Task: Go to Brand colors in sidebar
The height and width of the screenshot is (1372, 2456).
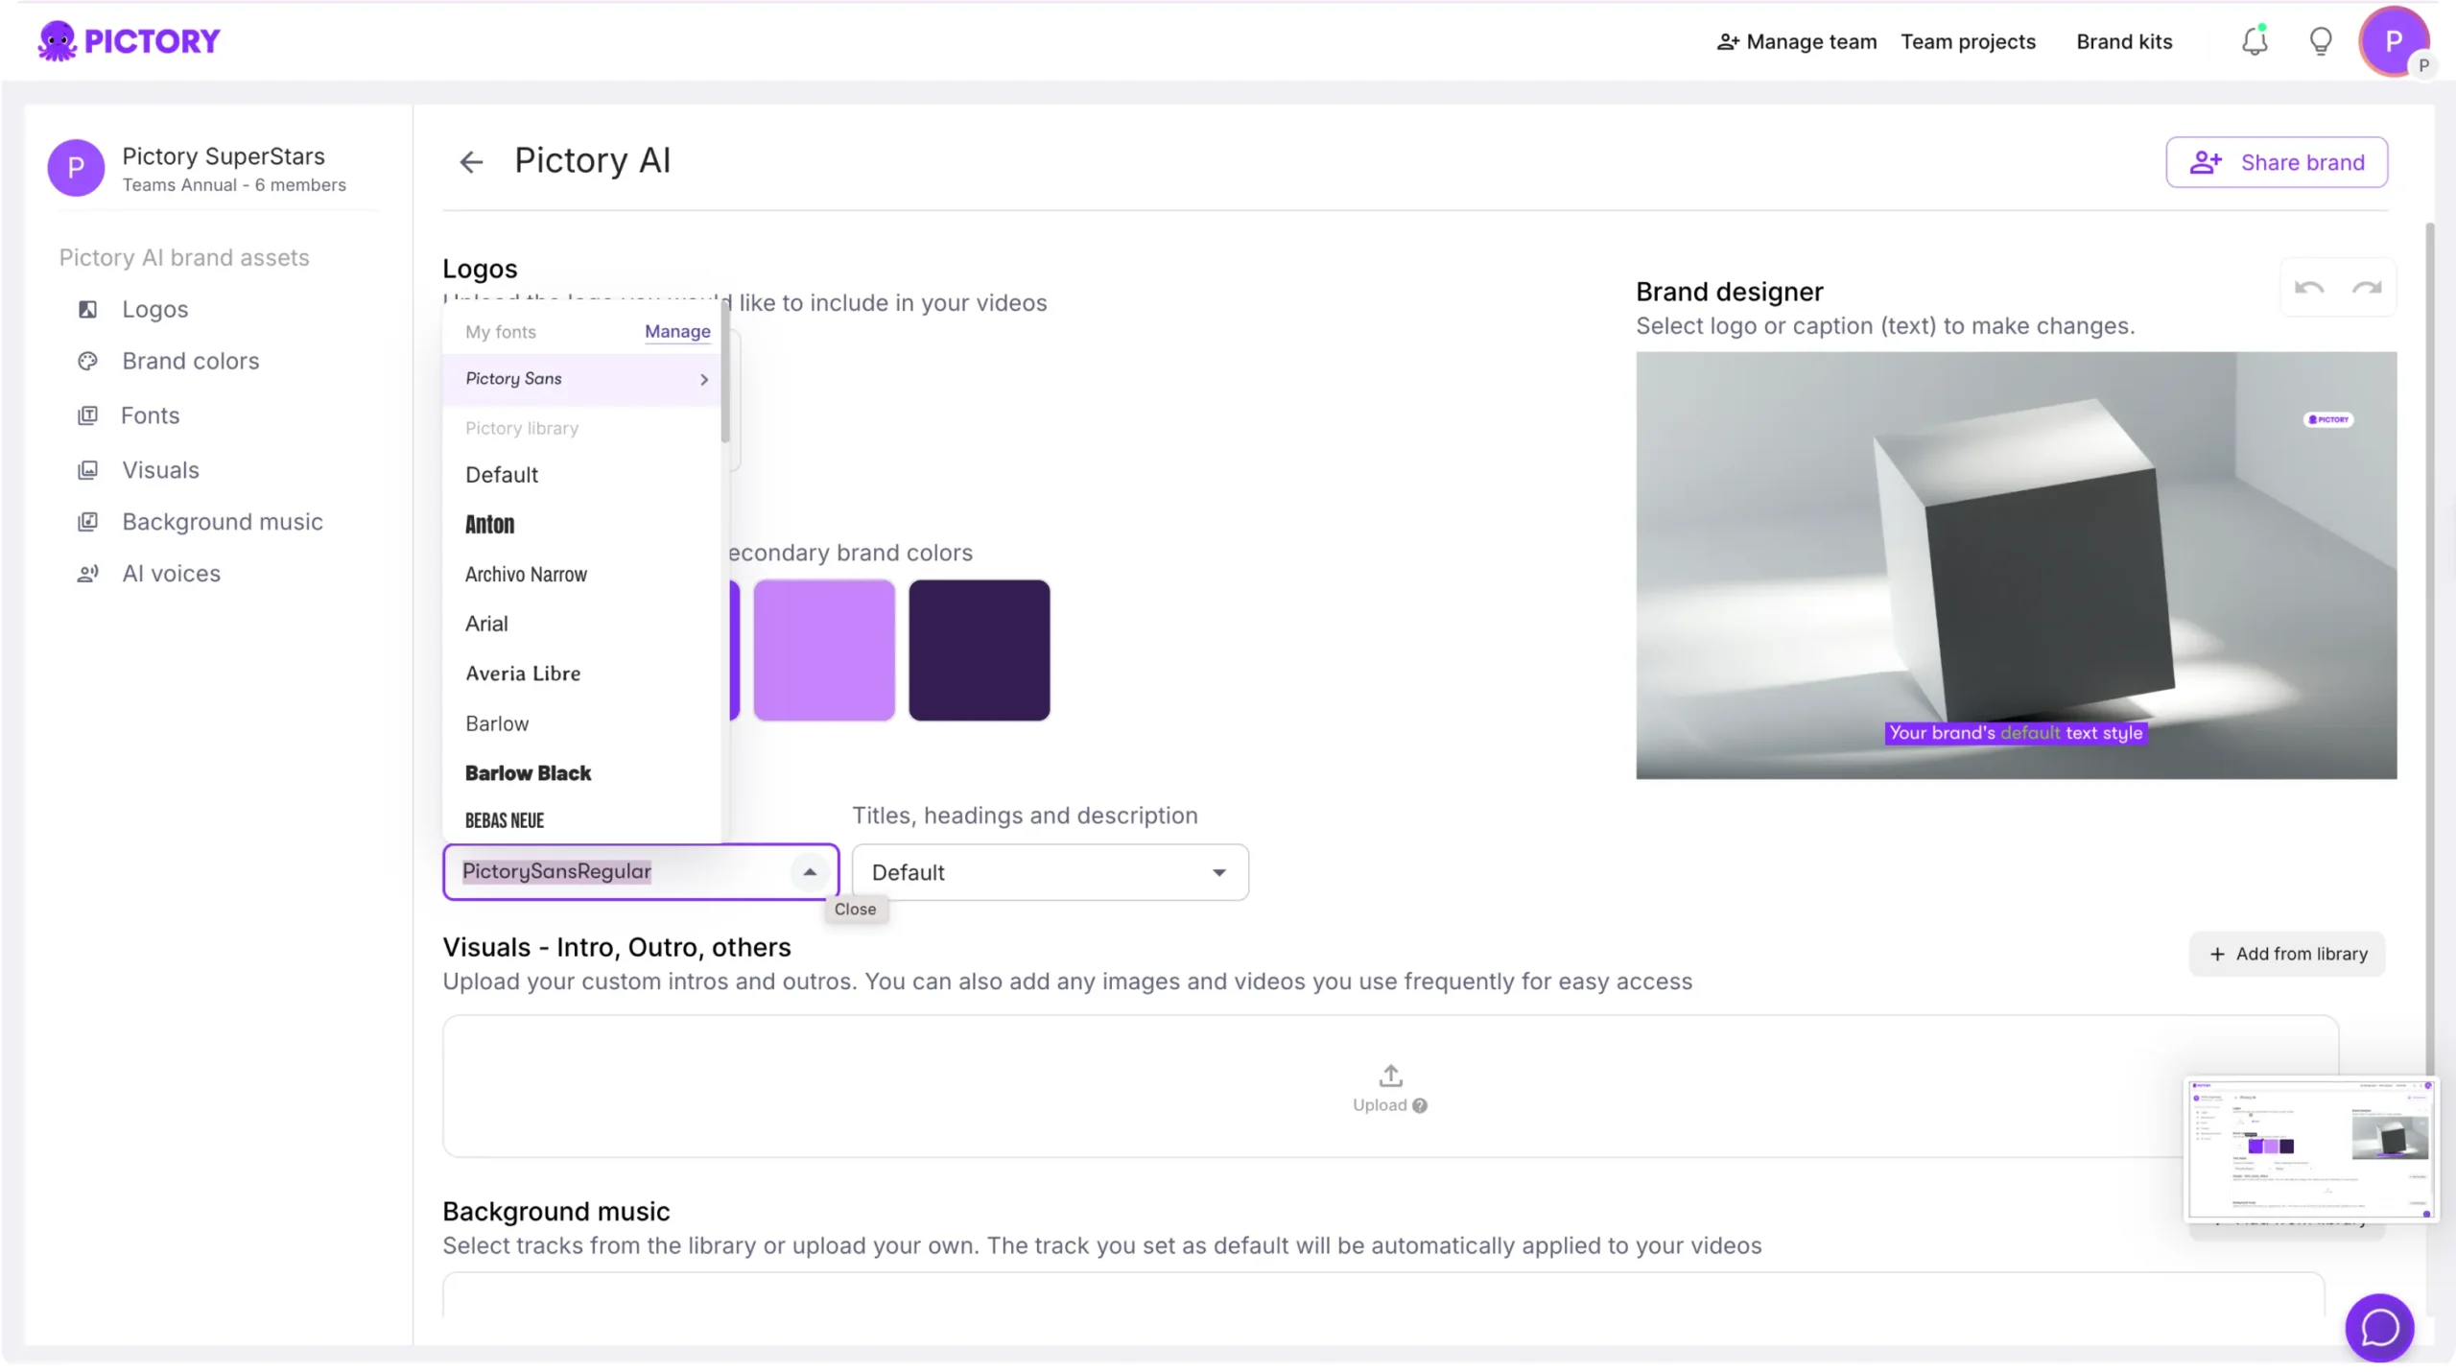Action: click(x=190, y=362)
